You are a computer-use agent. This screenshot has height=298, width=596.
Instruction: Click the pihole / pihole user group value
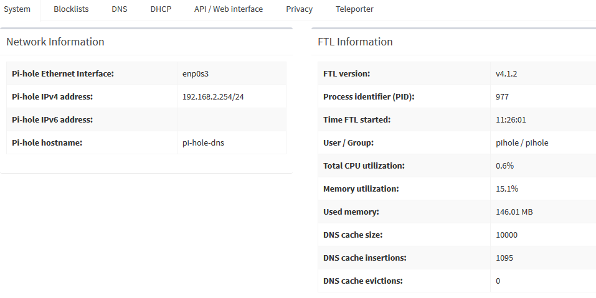[x=522, y=142]
